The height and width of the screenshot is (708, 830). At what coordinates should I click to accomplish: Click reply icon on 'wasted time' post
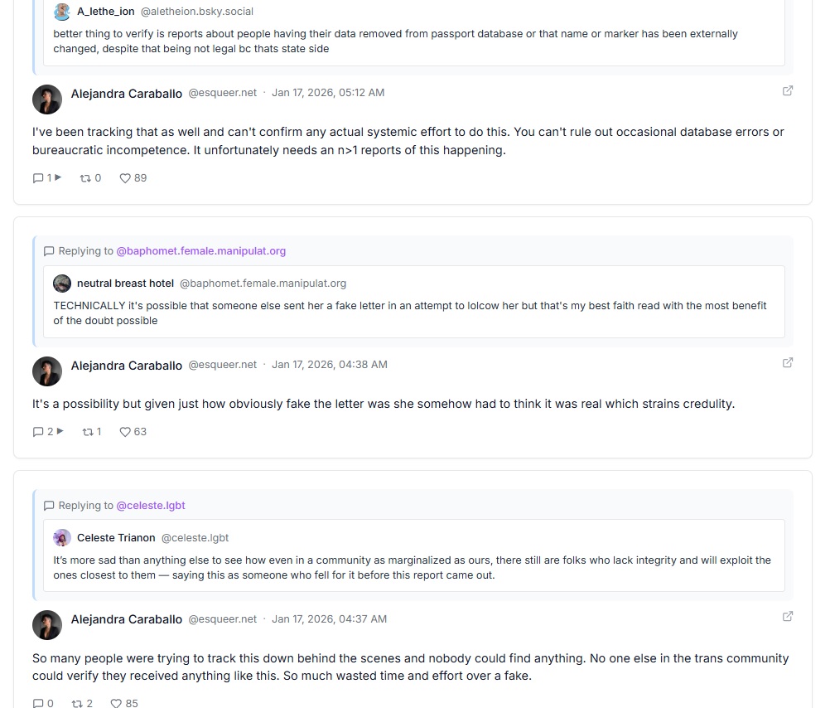(38, 703)
